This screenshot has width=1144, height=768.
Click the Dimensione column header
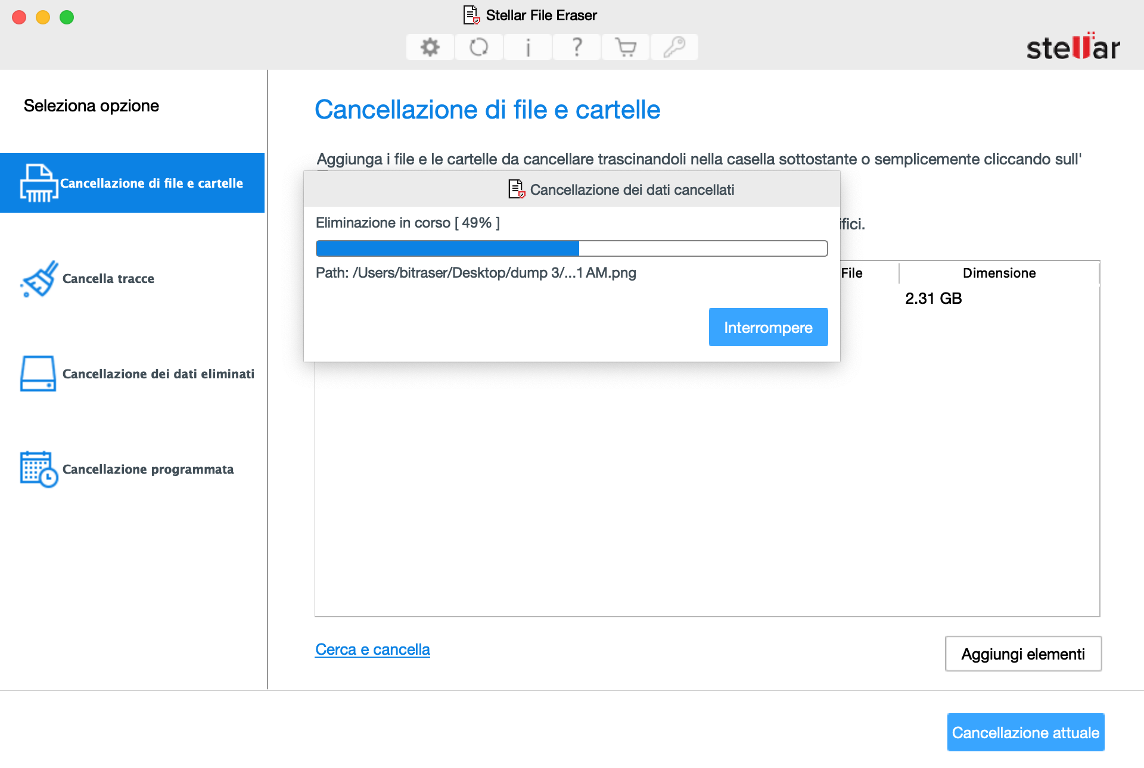[999, 273]
